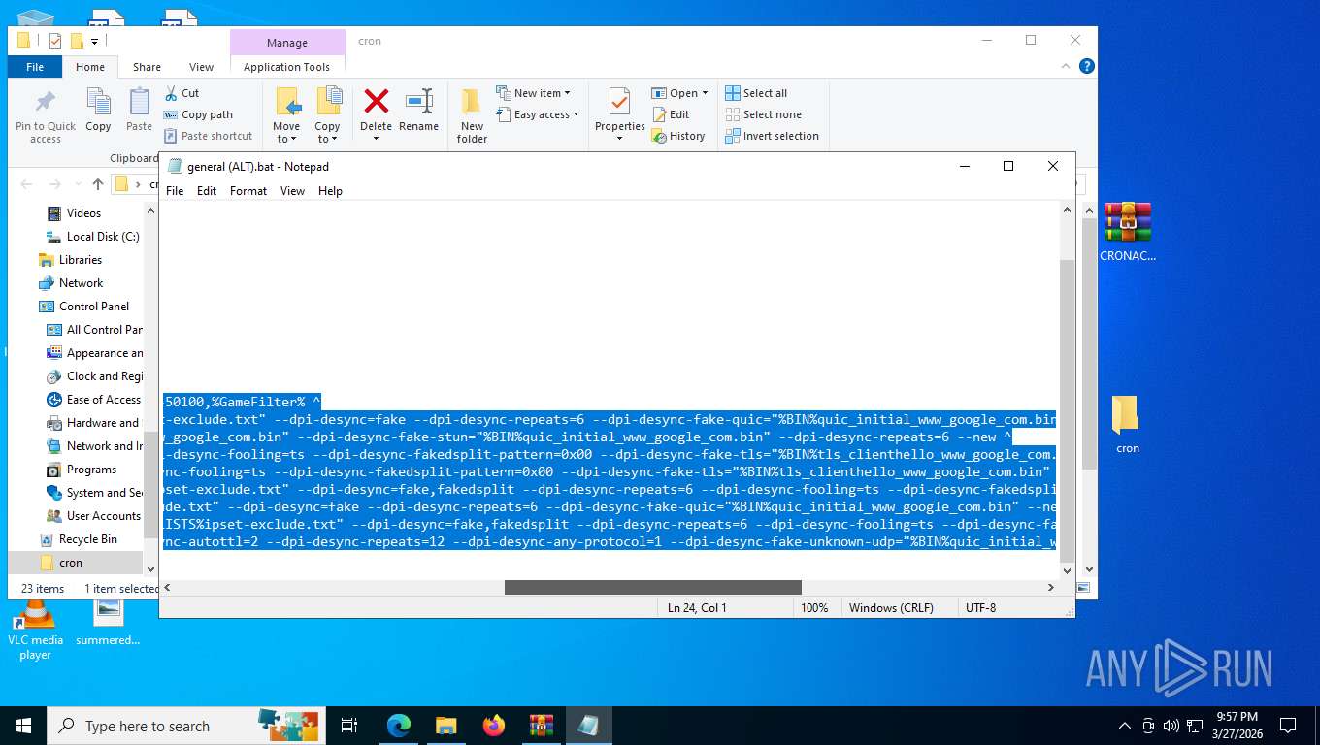The height and width of the screenshot is (745, 1320).
Task: Click the taskbar clock showing 9:57 PM
Action: click(x=1237, y=726)
